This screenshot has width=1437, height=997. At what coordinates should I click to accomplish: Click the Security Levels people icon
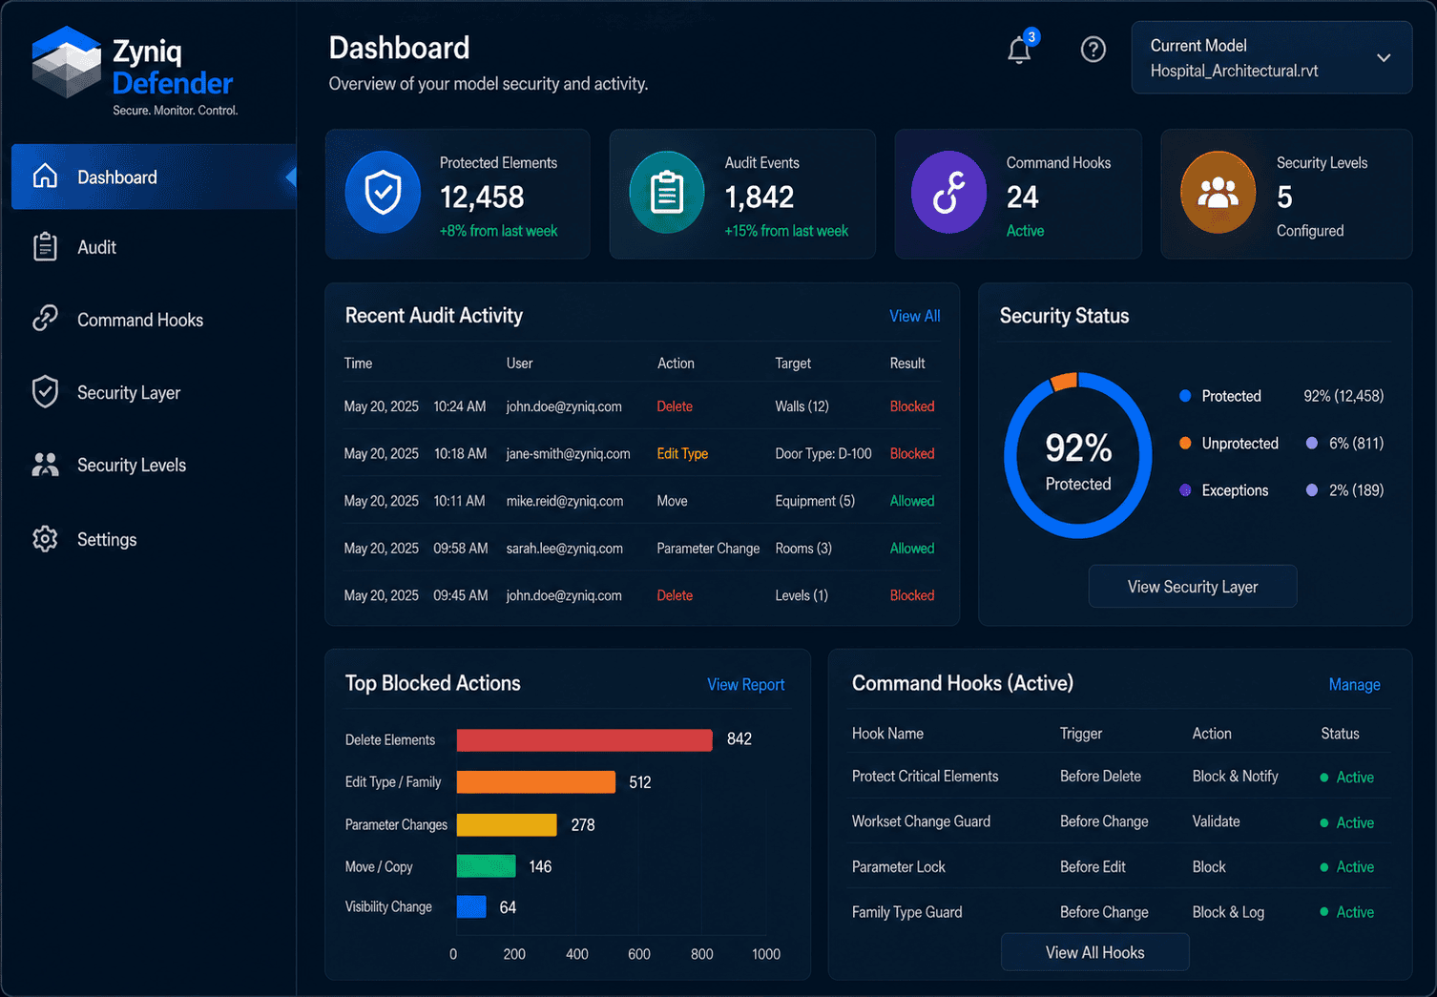[1218, 193]
